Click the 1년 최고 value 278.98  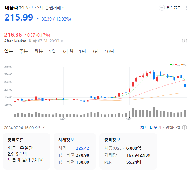[x=82, y=155]
